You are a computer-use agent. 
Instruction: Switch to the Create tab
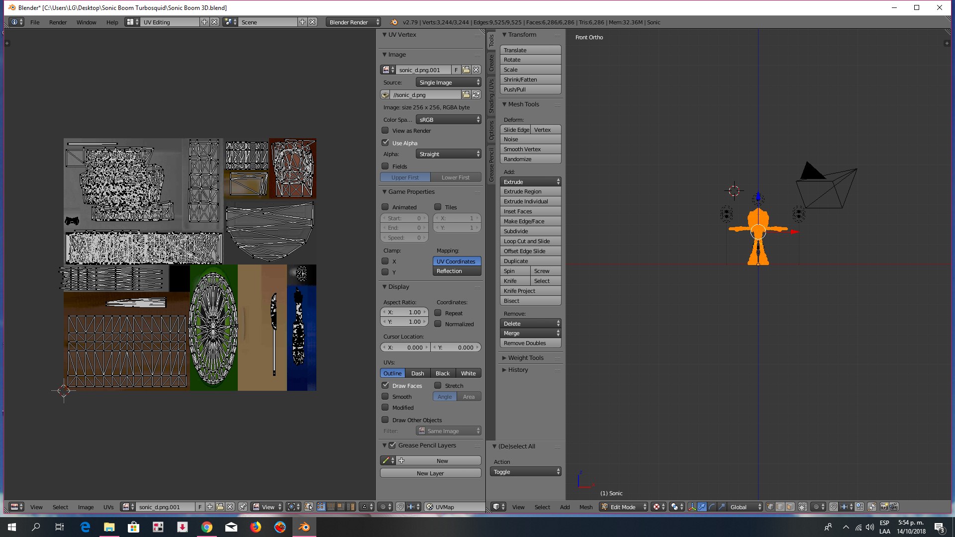(491, 63)
